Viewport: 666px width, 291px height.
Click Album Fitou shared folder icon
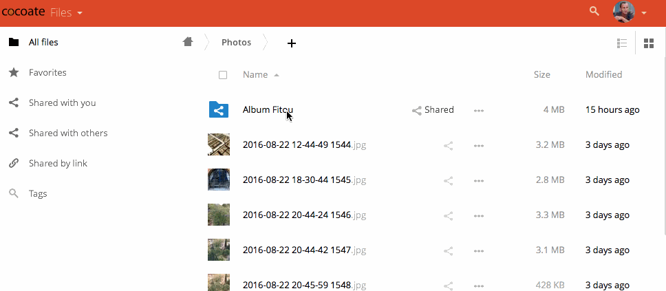219,109
